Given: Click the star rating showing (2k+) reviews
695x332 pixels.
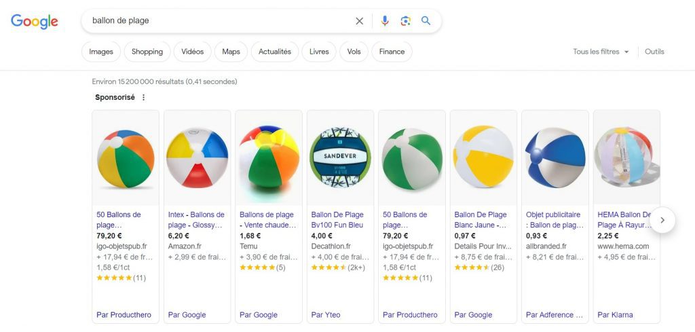Looking at the screenshot, I should [338, 268].
